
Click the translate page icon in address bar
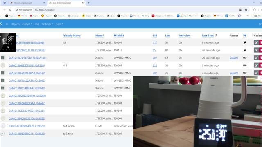point(241,10)
